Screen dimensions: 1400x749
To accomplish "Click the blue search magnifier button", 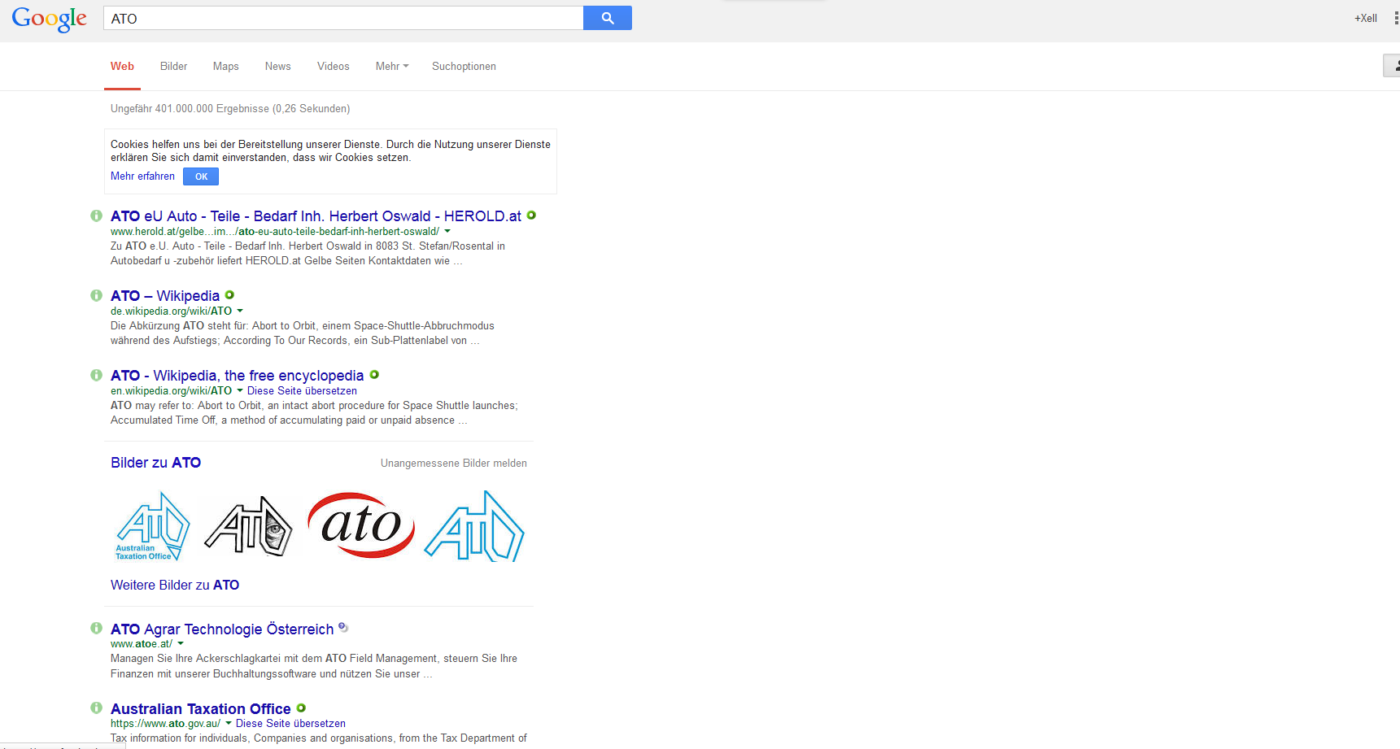I will (607, 18).
